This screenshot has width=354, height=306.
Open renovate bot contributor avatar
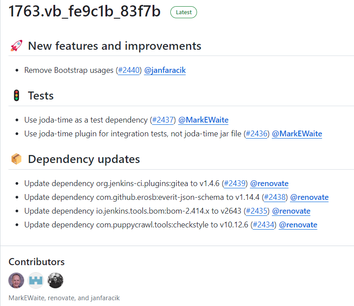coord(36,280)
